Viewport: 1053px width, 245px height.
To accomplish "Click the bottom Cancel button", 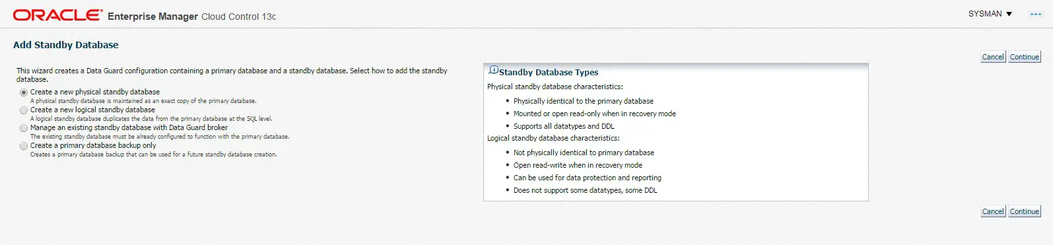I will click(x=993, y=211).
